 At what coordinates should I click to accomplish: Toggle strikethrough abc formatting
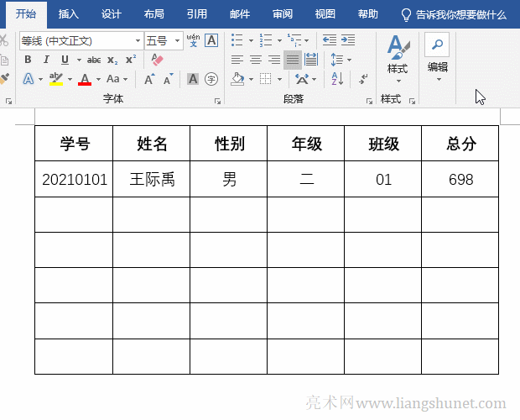pyautogui.click(x=94, y=60)
